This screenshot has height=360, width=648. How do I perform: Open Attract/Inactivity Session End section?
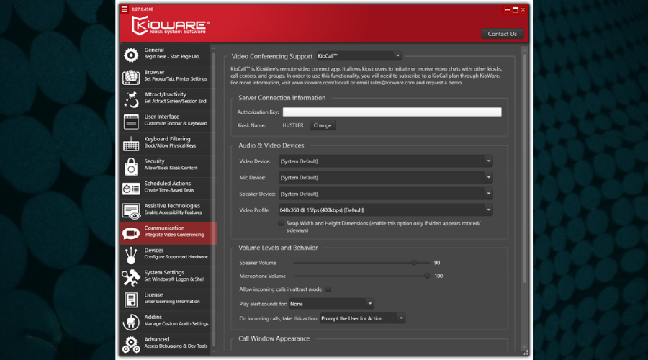168,98
